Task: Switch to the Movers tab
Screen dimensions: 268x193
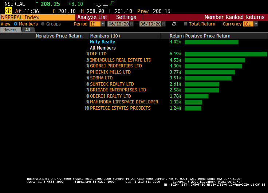Action: (10, 30)
